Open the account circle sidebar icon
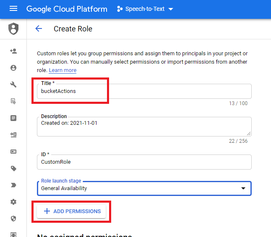 [x=13, y=68]
